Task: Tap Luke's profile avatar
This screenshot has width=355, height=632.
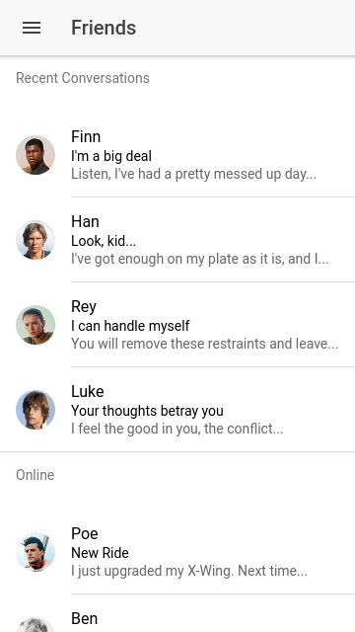Action: point(35,410)
